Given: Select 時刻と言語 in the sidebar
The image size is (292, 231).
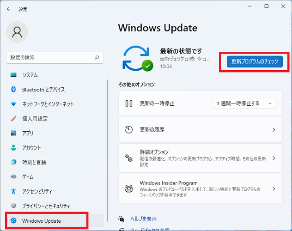Looking at the screenshot, I should (55, 162).
